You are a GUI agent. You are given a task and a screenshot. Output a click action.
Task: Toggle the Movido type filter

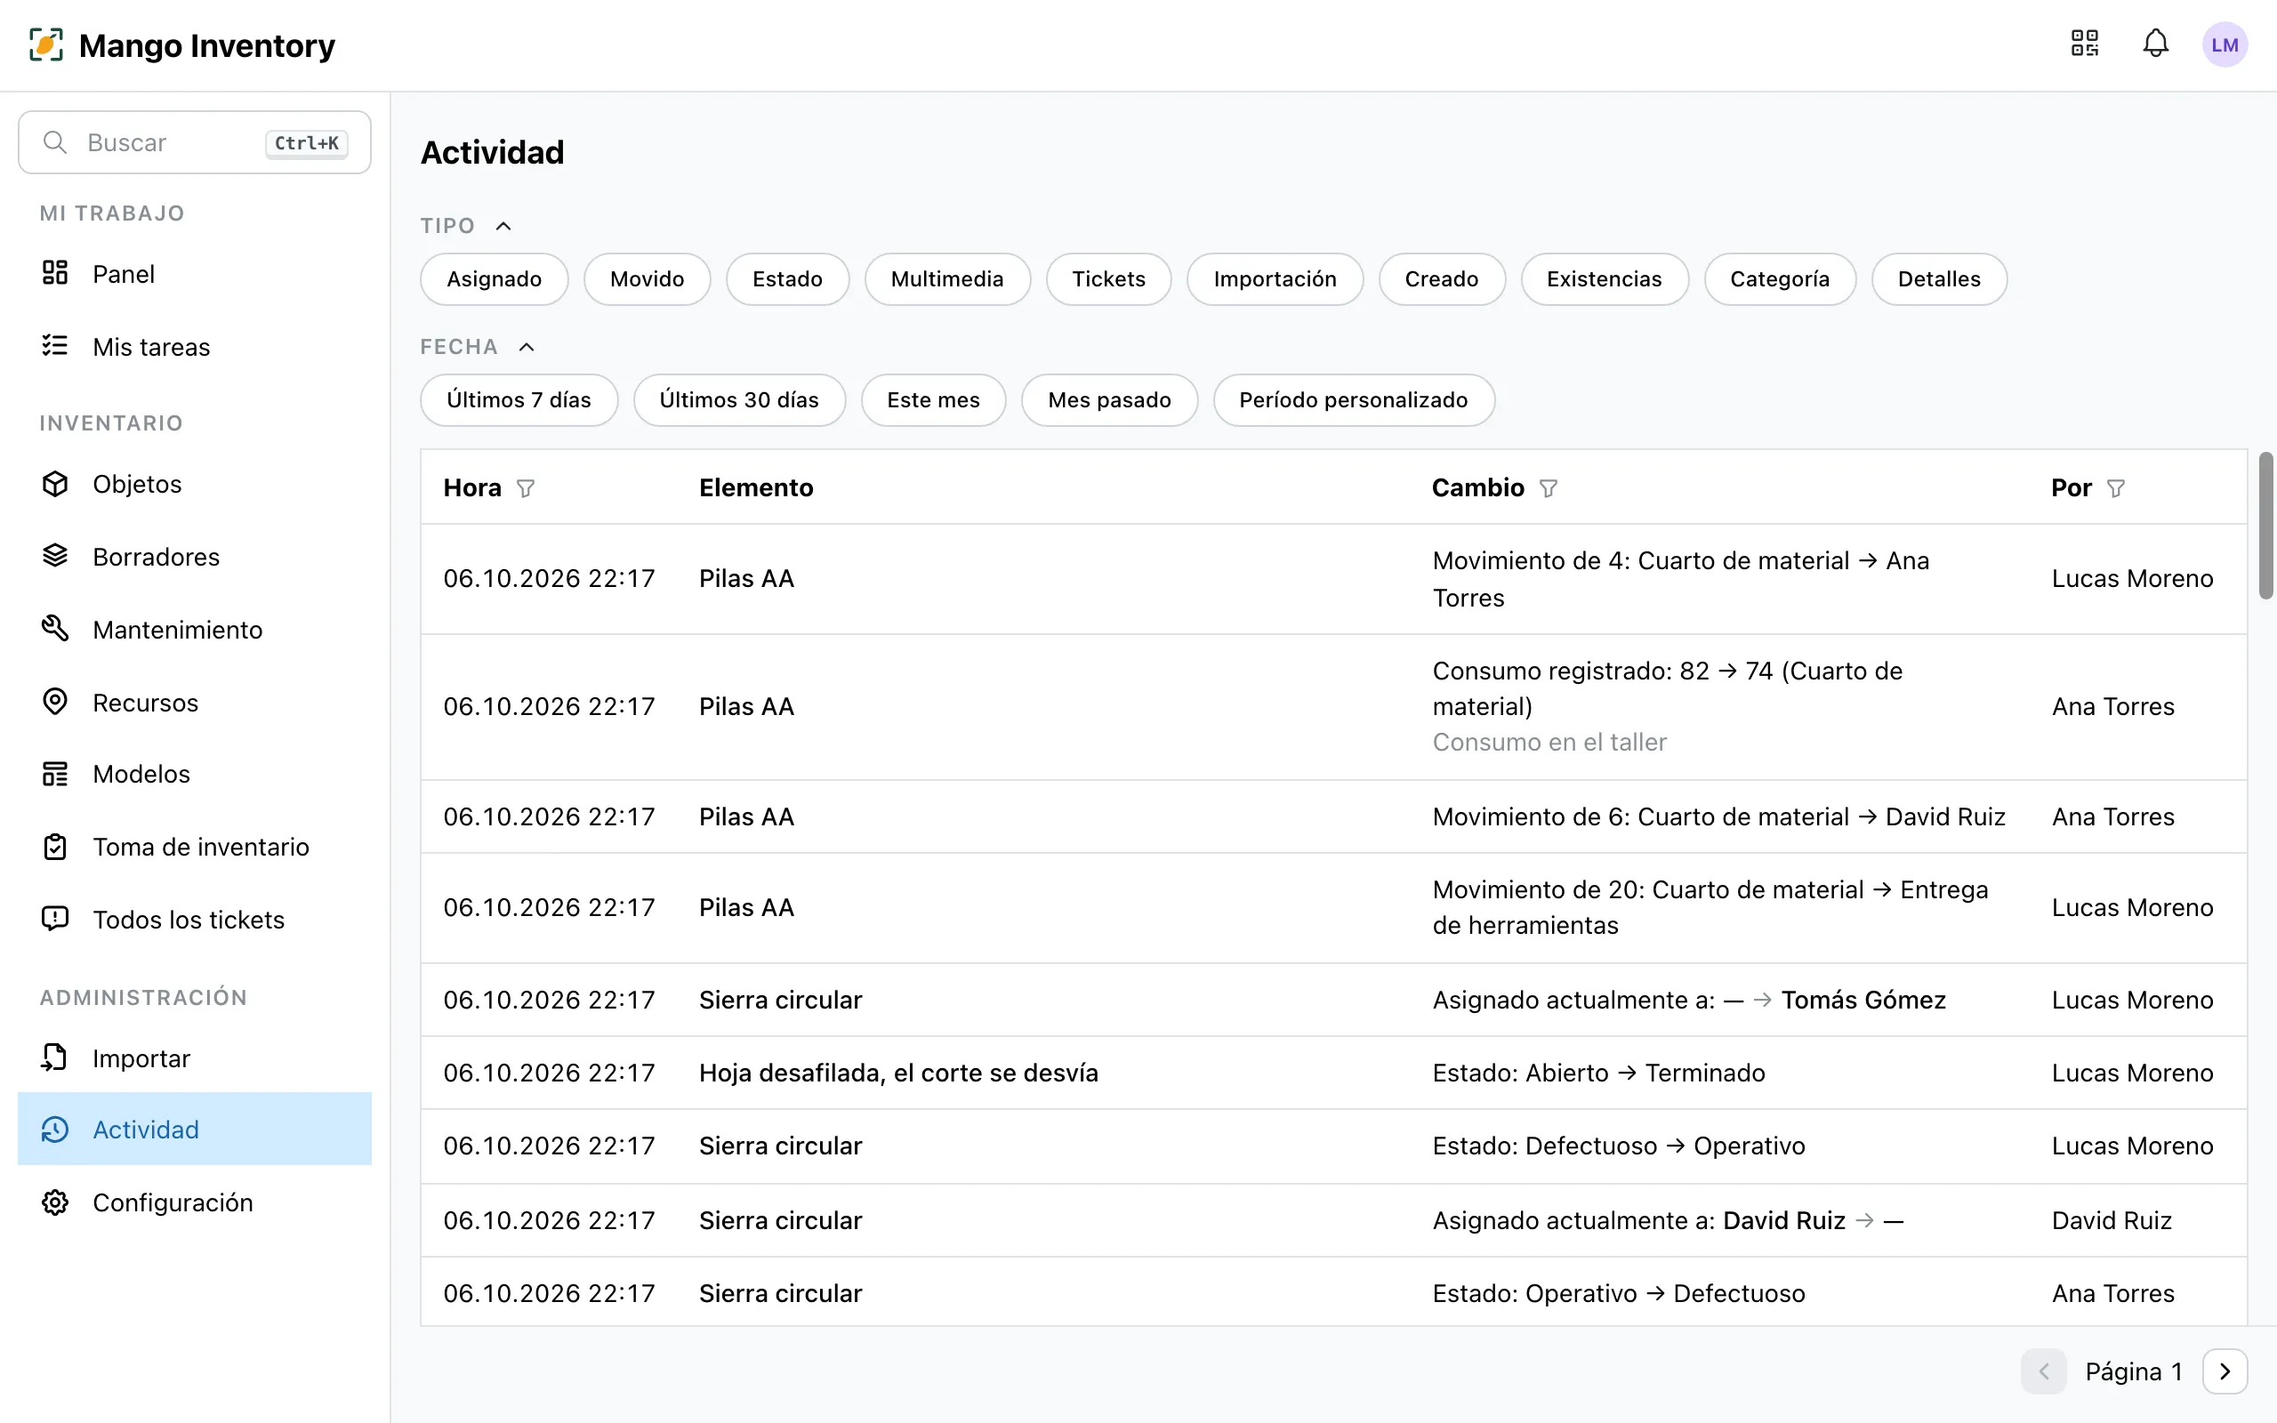[x=648, y=278]
